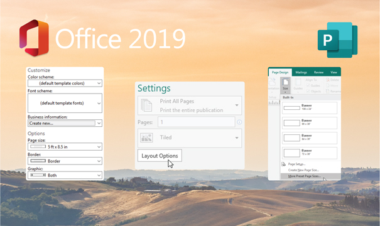The width and height of the screenshot is (380, 226).
Task: Switch to the View tab
Action: (x=334, y=72)
